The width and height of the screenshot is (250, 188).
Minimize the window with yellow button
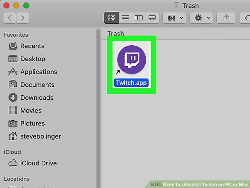click(x=16, y=5)
